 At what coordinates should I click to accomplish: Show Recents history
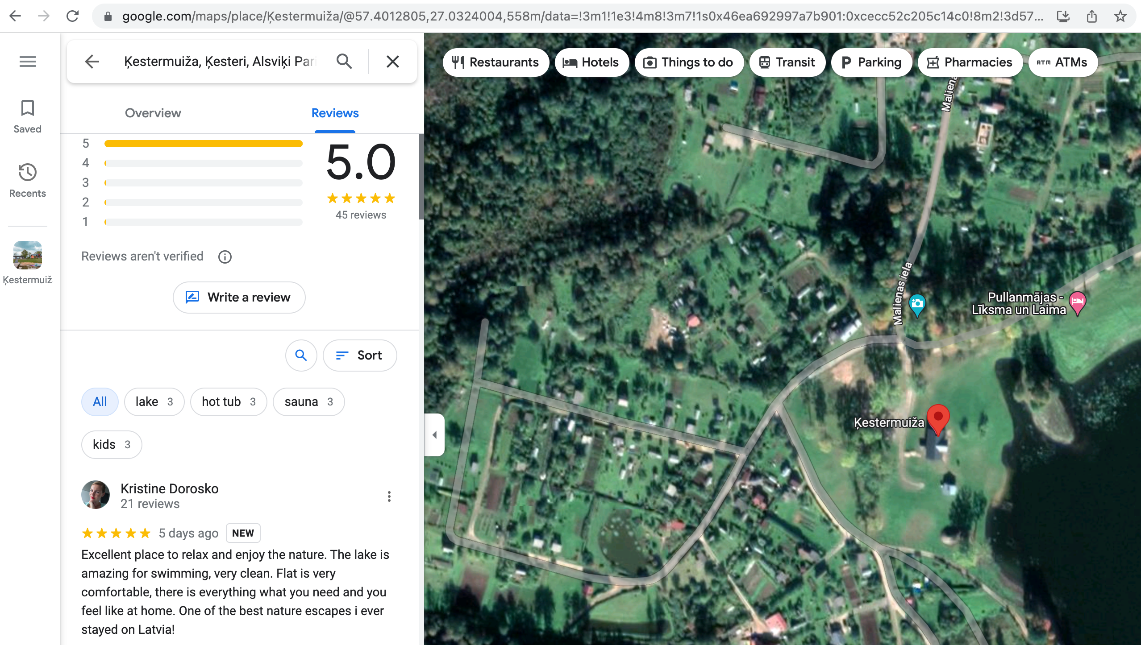click(x=27, y=180)
